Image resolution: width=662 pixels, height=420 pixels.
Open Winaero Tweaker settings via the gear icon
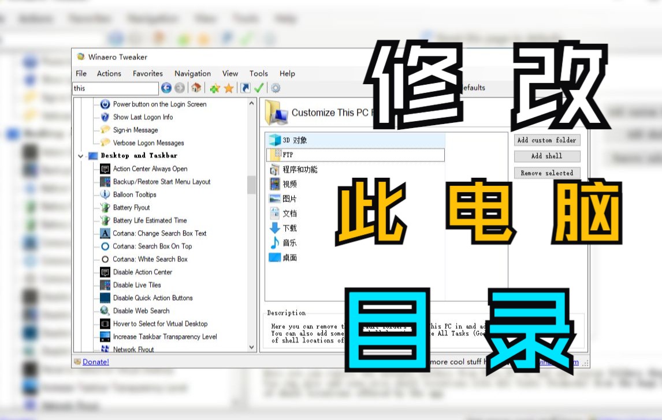click(275, 88)
